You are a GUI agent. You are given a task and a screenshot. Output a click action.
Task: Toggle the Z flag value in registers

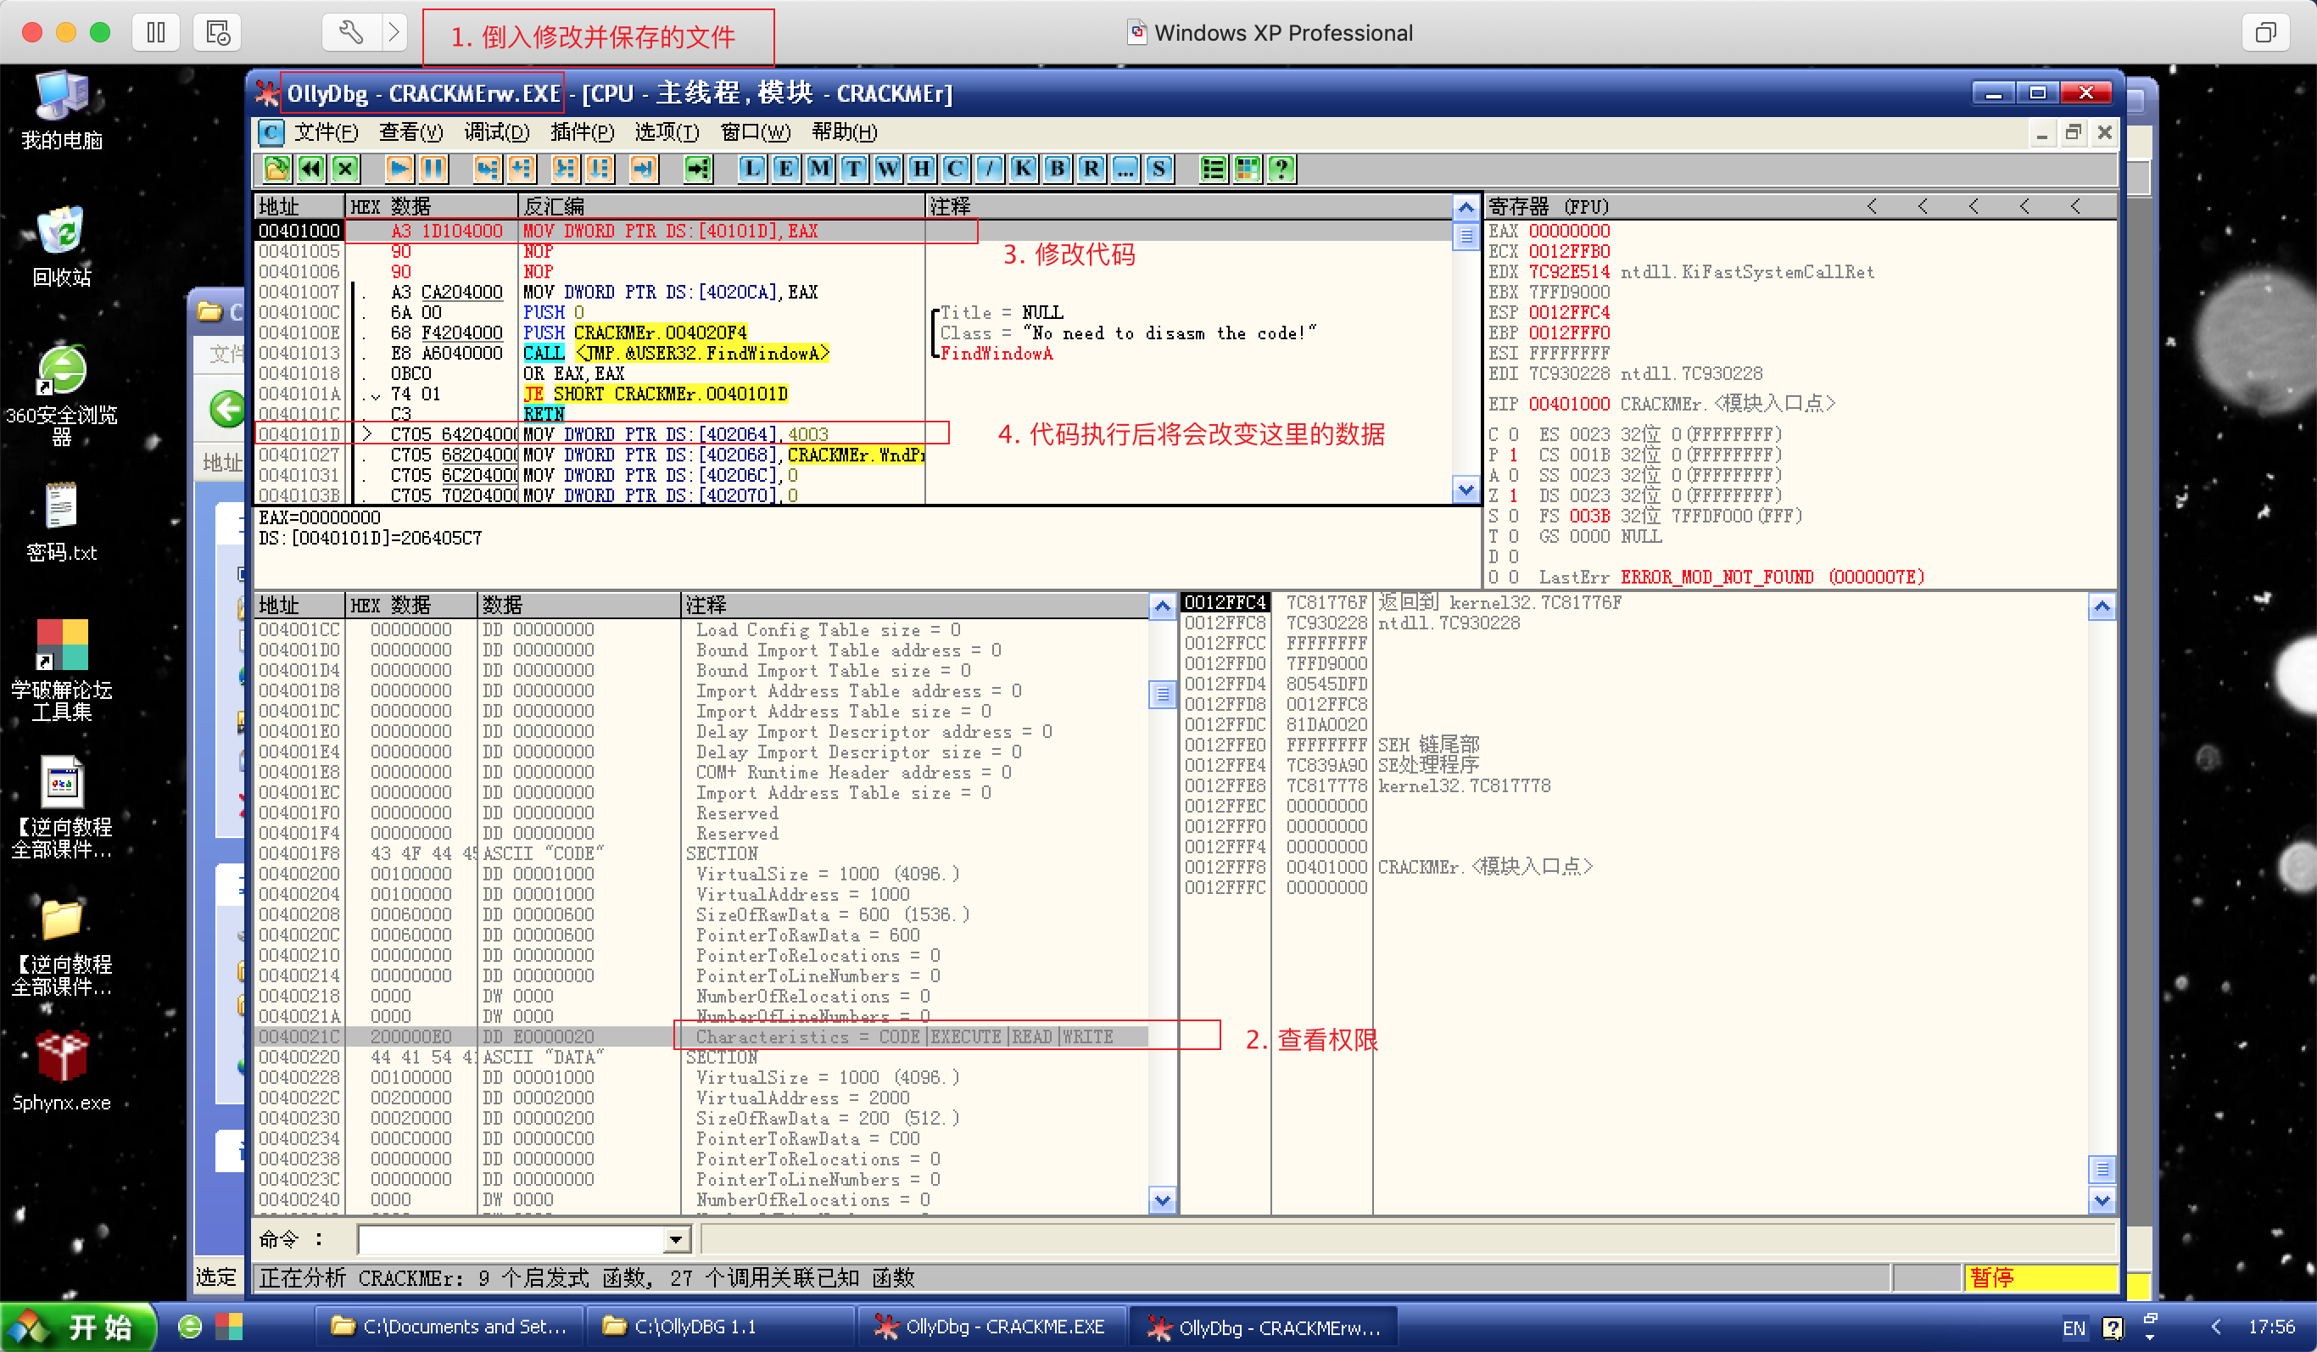pyautogui.click(x=1513, y=495)
